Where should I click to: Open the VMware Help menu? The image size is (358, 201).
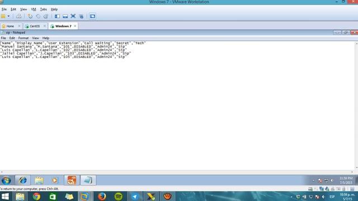(x=54, y=9)
